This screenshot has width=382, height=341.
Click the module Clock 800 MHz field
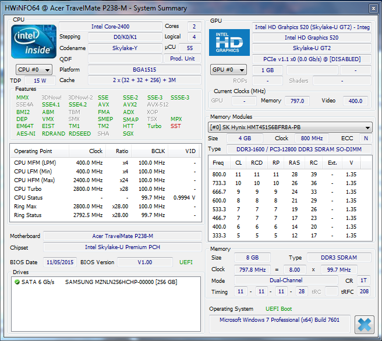(312, 138)
